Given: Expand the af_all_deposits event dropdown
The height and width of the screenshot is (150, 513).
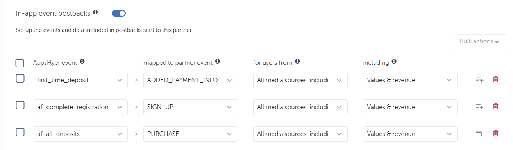Looking at the screenshot, I should coord(80,134).
